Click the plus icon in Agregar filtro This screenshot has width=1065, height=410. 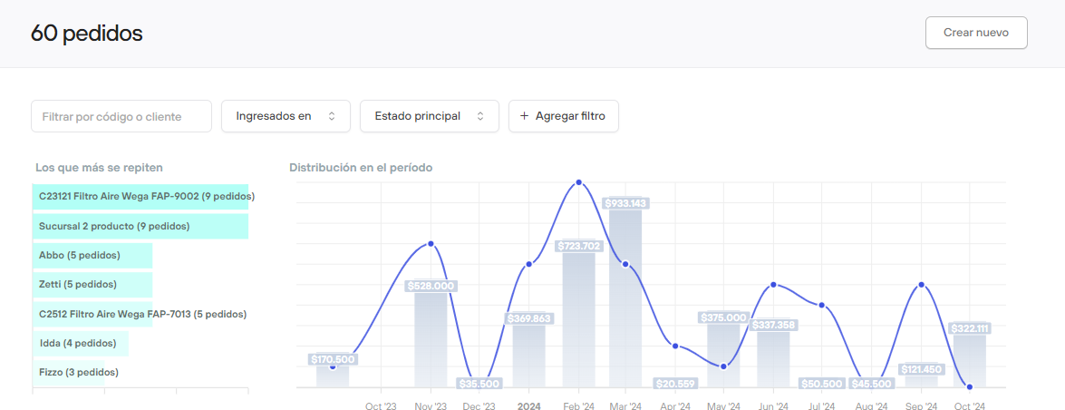pyautogui.click(x=524, y=116)
